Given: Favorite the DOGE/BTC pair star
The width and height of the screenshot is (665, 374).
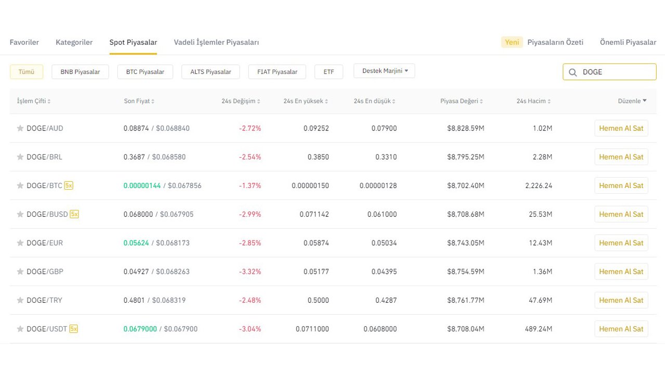Looking at the screenshot, I should point(20,185).
